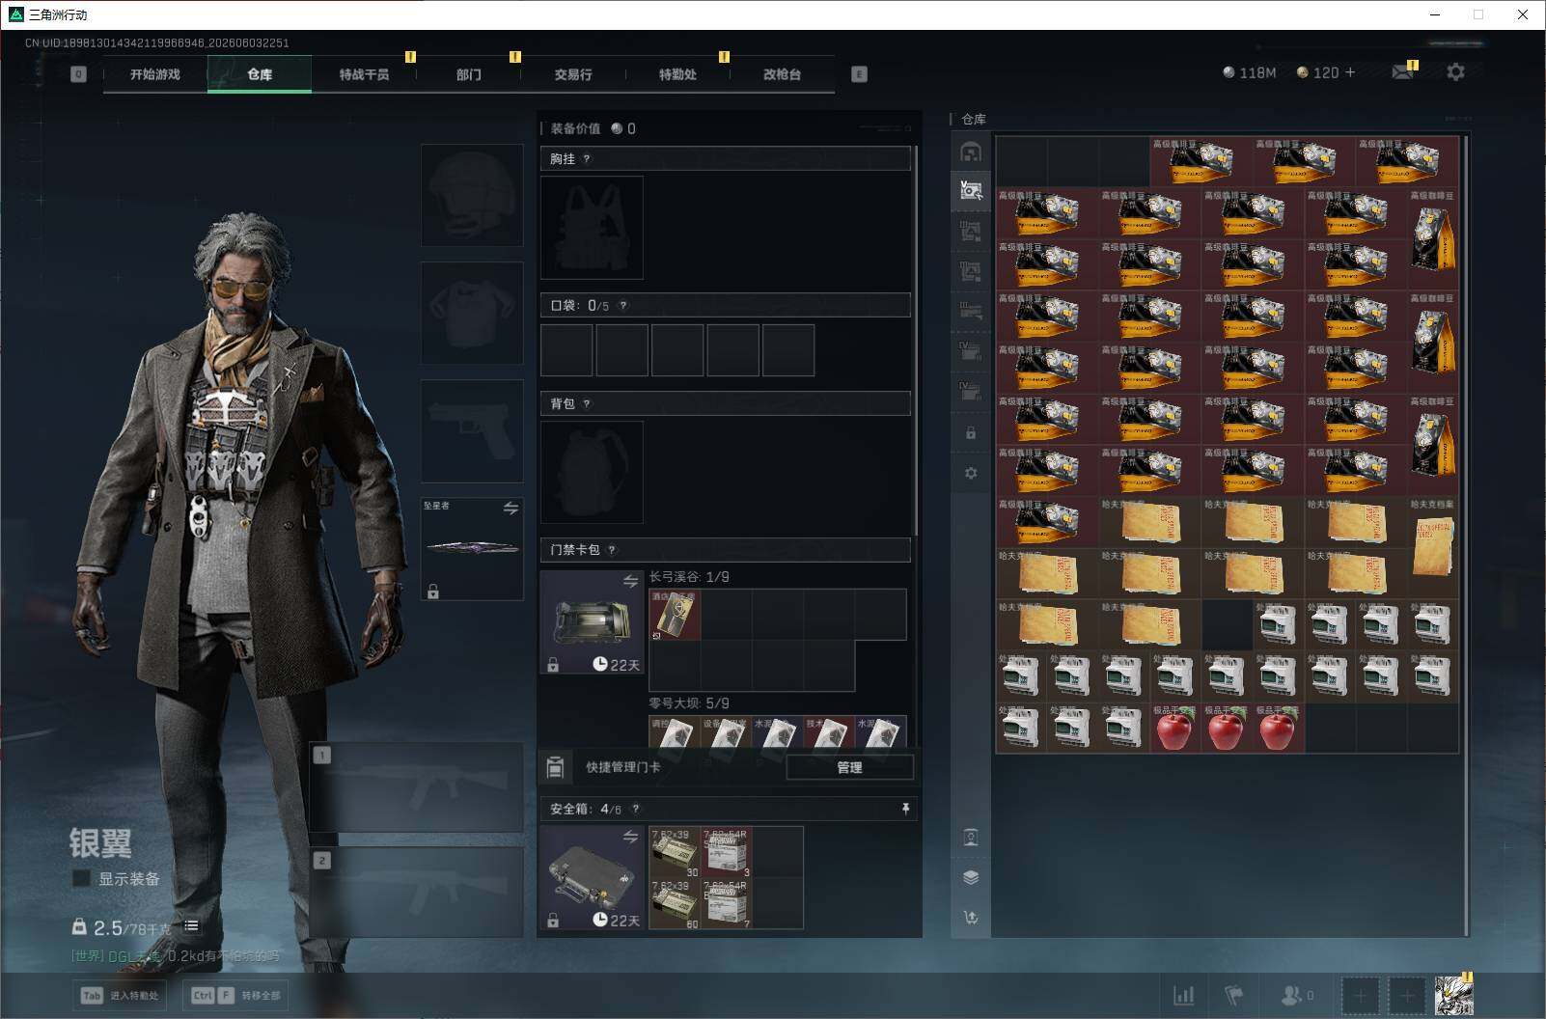
Task: Open the settings gear in top bar
Action: (x=1455, y=72)
